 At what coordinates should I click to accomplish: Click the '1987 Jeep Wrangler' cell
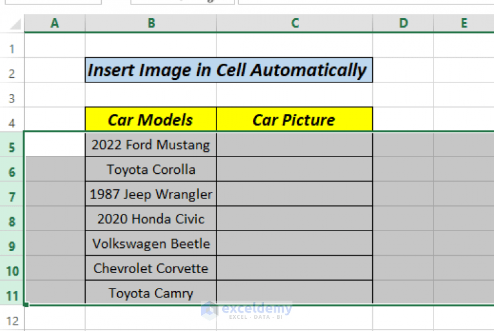point(151,194)
